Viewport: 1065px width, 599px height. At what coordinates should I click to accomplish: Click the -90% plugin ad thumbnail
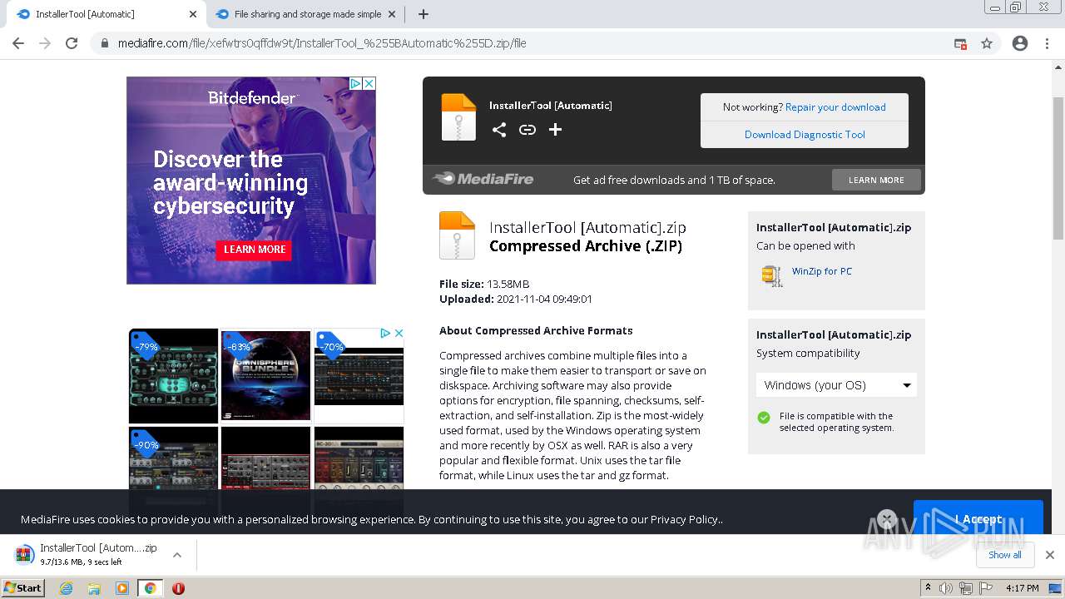click(173, 470)
